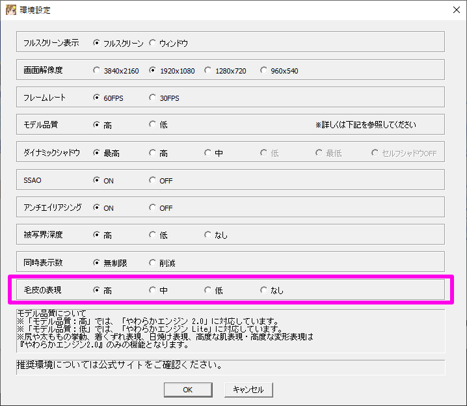
Task: Turn SSAO OFF
Action: tap(153, 180)
